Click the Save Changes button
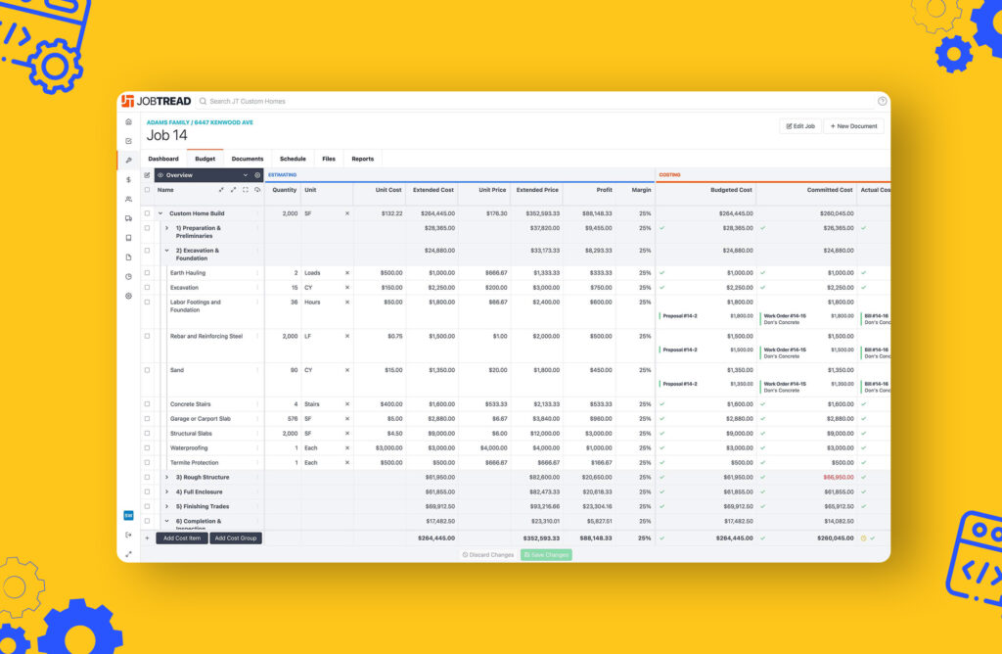 tap(546, 555)
